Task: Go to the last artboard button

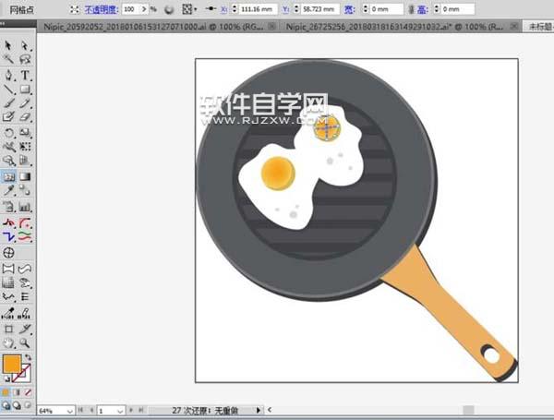Action: [x=141, y=410]
